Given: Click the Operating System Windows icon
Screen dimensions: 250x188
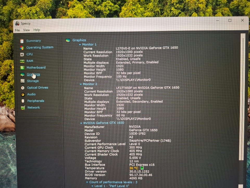Looking at the screenshot, I should click(22, 48).
